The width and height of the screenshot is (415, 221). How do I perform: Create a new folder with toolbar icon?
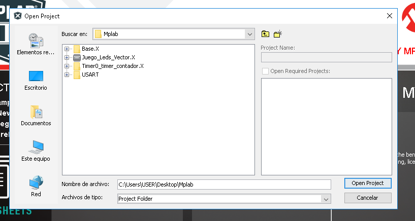coord(278,34)
